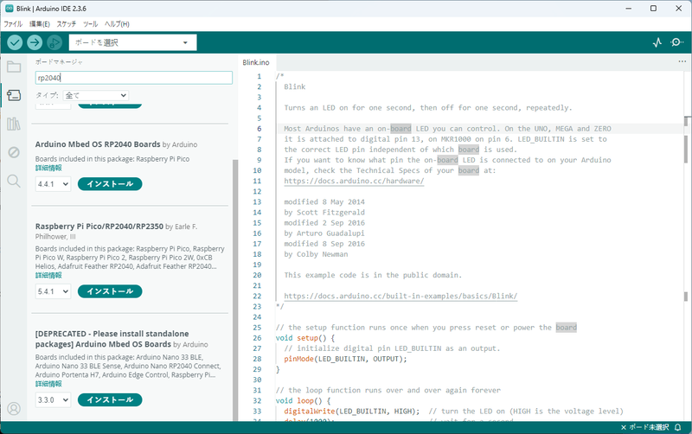The width and height of the screenshot is (692, 434).
Task: Click the pinMode(LED_BUILTIN, OUTPUT) code line
Action: click(x=345, y=359)
